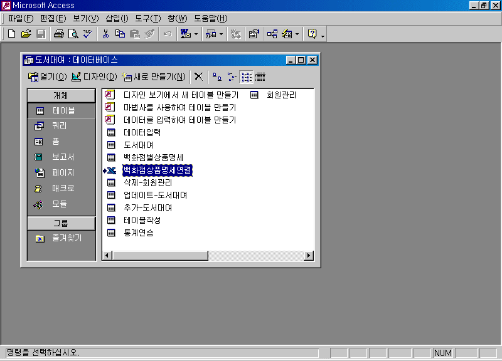Run the spelling check tool
Screen dimensions: 502x361
(x=87, y=34)
